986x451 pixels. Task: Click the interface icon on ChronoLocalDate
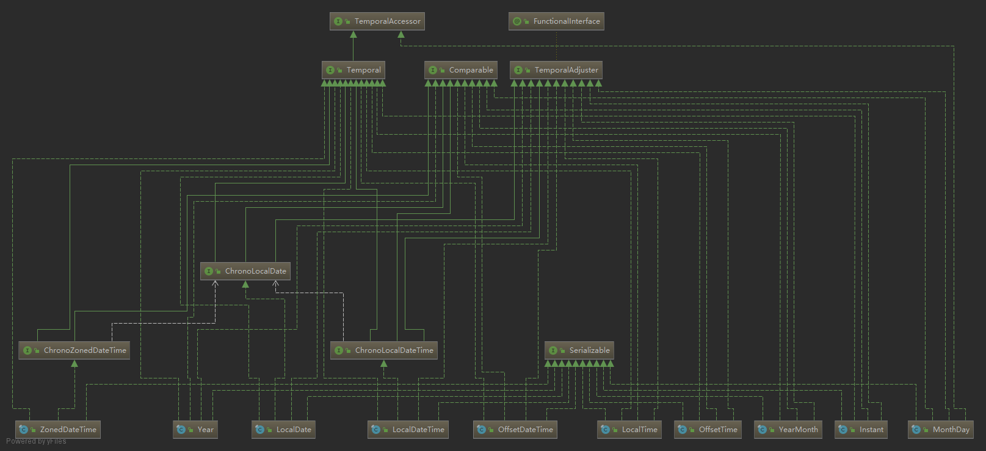[x=209, y=271]
